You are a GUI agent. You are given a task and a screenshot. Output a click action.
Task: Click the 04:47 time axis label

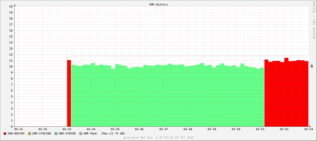coord(163,130)
